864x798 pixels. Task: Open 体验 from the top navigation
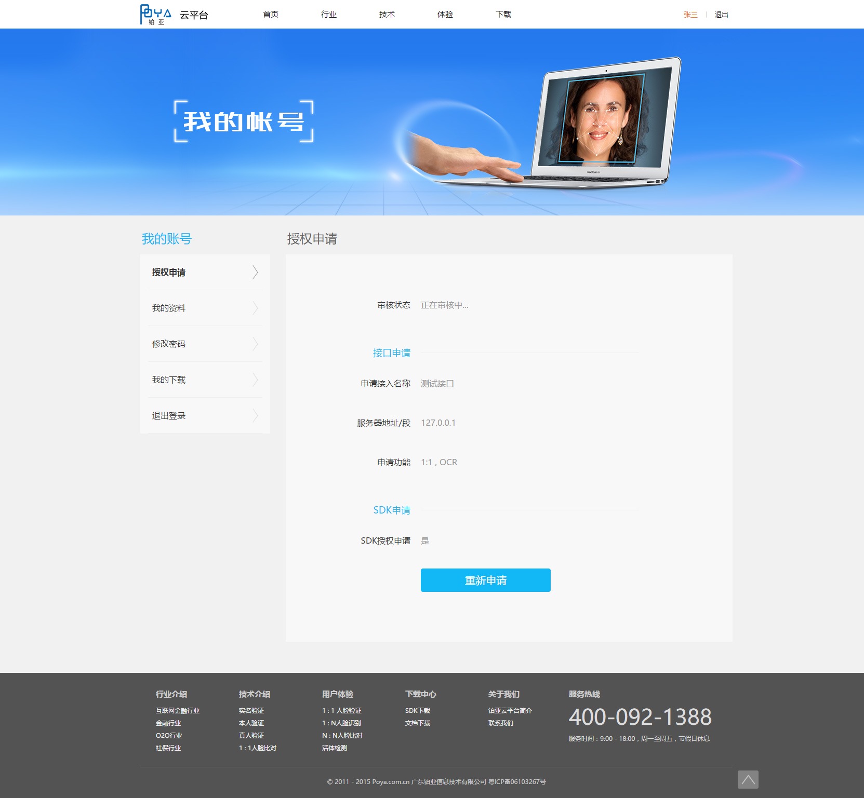coord(445,15)
